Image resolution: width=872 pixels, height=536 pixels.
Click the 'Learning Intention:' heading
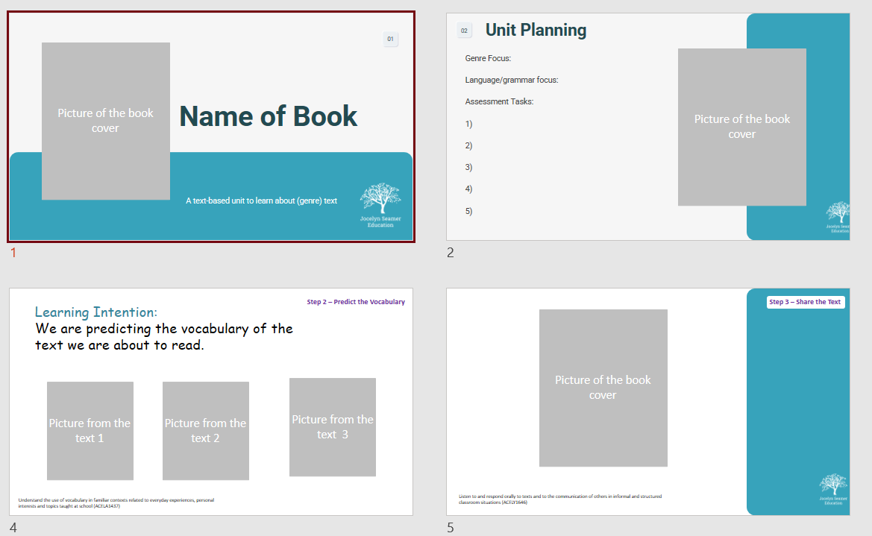coord(95,312)
